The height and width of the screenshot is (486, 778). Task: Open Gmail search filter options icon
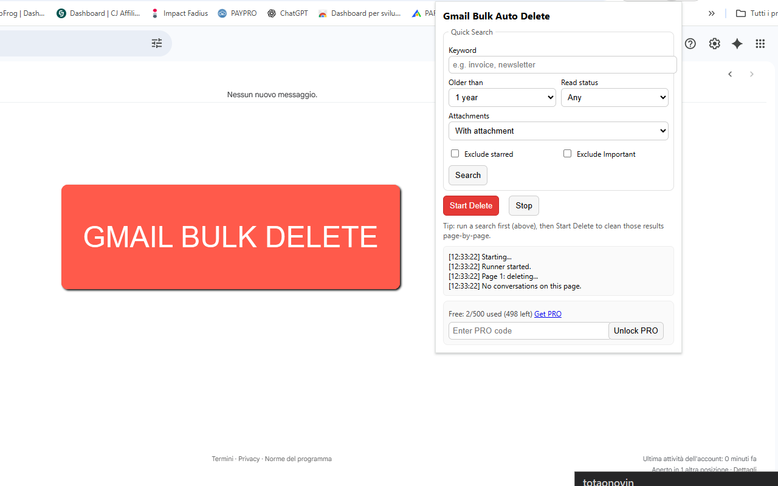click(156, 43)
